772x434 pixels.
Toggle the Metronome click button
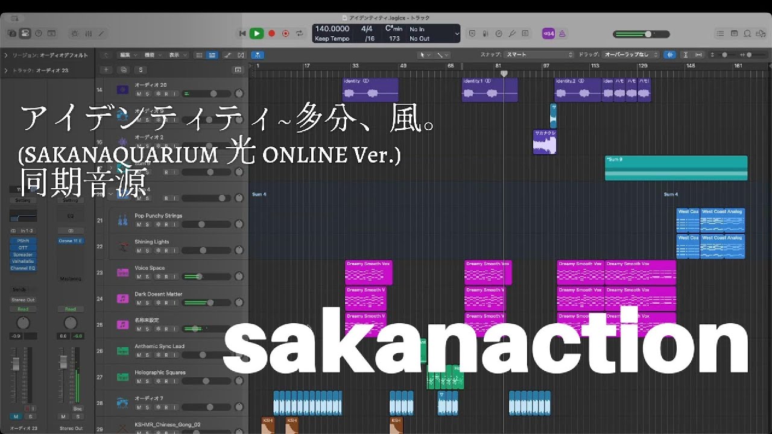(x=562, y=34)
